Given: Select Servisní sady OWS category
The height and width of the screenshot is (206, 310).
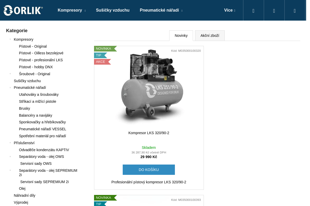Looking at the screenshot, I should point(36,164).
